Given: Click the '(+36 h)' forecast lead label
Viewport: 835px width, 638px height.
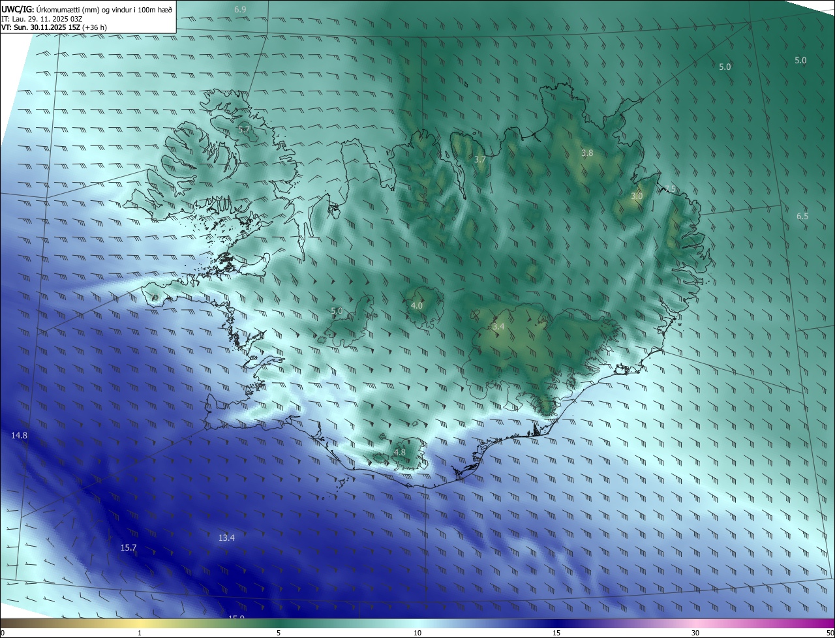Looking at the screenshot, I should (95, 27).
